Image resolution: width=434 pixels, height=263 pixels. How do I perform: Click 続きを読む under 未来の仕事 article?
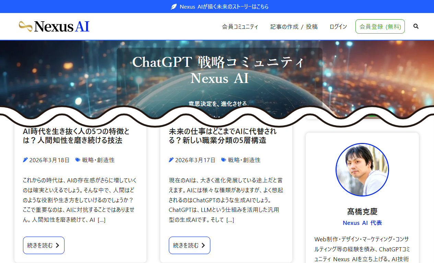[189, 245]
